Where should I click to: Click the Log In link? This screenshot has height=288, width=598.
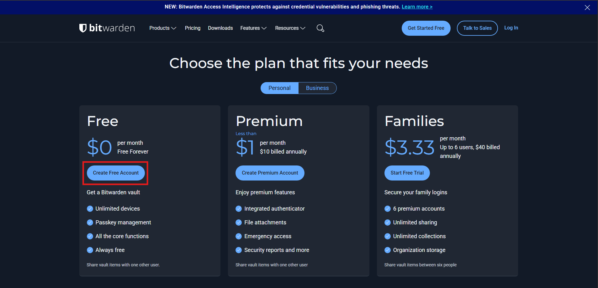click(x=511, y=28)
